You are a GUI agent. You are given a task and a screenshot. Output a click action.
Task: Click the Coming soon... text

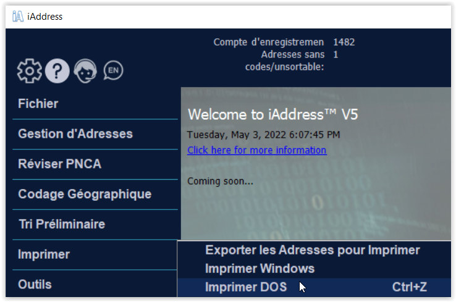click(x=220, y=182)
